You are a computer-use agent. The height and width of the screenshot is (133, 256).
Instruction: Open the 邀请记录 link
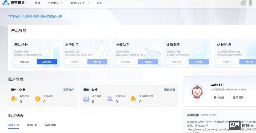click(170, 90)
